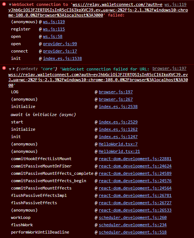Open the index.es.js:1538 link
Image resolution: width=194 pixels, height=238 pixels.
[x=62, y=58]
